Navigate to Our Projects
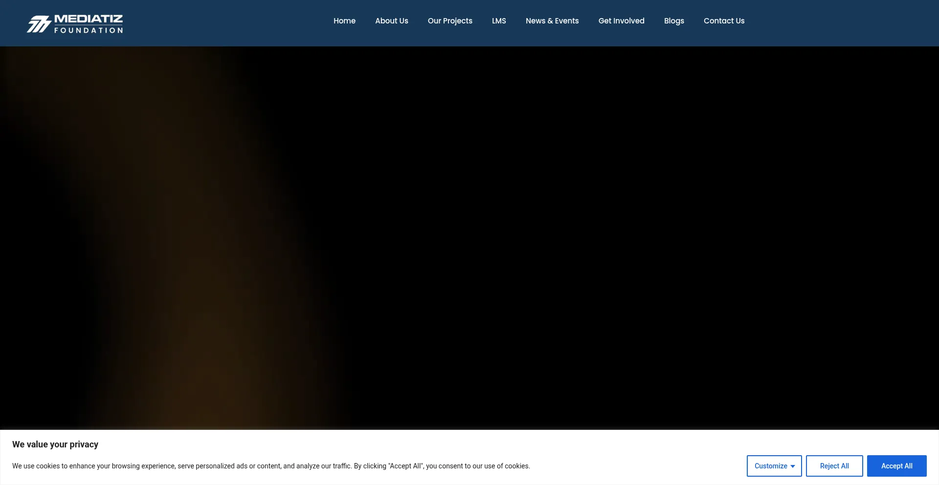 450,21
